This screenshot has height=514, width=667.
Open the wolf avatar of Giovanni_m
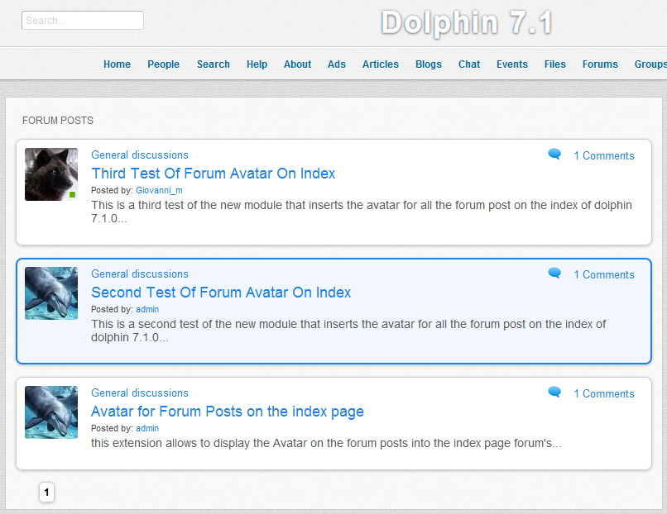[x=51, y=174]
